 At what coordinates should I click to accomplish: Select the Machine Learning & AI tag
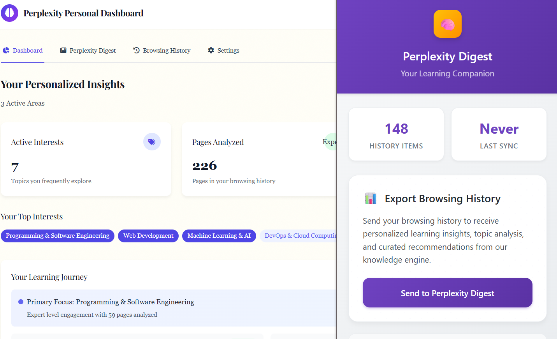[x=219, y=236]
